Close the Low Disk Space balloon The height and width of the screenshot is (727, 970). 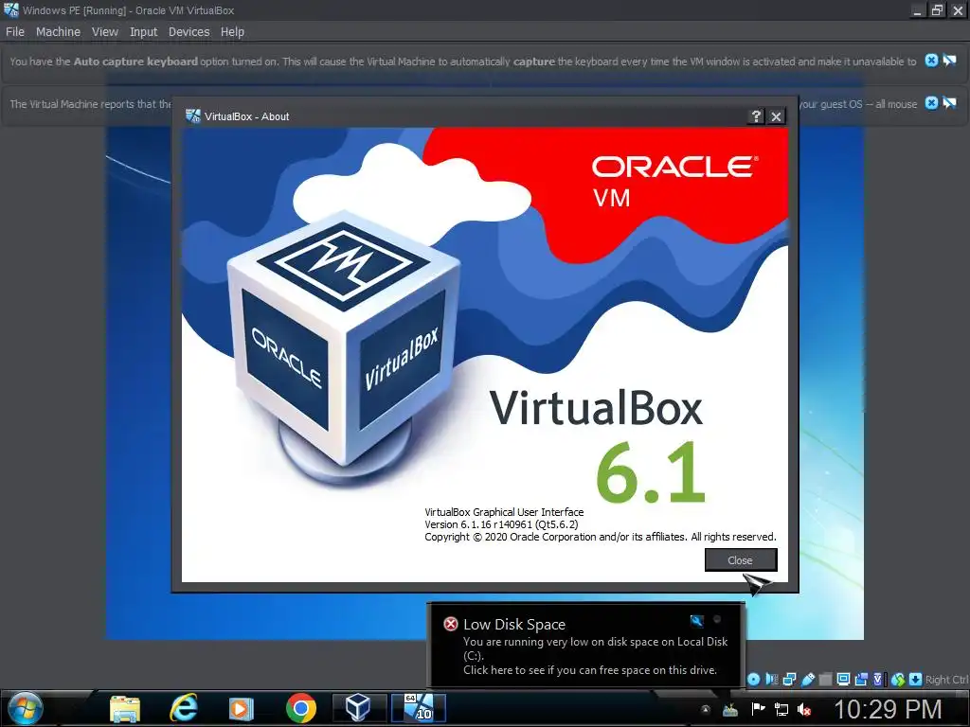(718, 619)
